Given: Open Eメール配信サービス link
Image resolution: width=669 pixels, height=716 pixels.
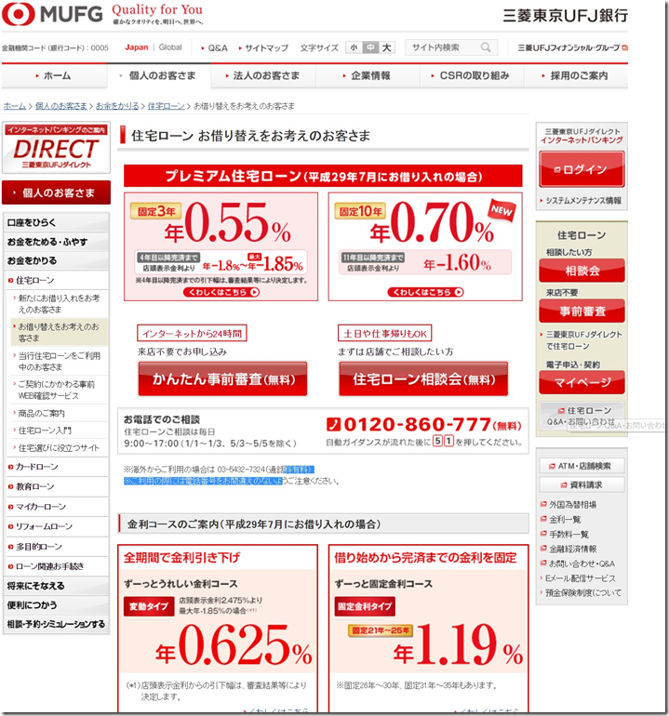Looking at the screenshot, I should (578, 578).
